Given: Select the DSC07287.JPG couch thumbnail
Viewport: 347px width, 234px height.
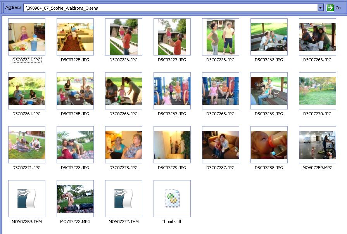Looking at the screenshot, I should pos(221,145).
